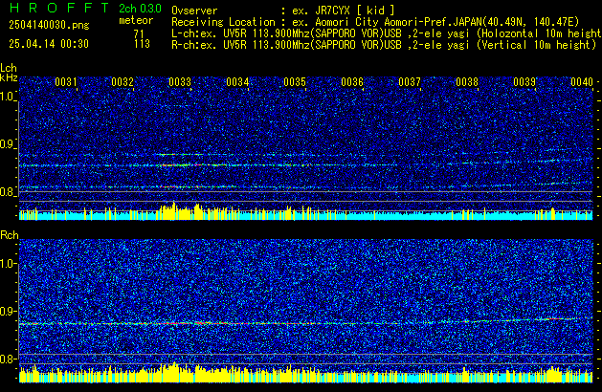
Task: Click the Lch channel label
Action: pos(9,68)
